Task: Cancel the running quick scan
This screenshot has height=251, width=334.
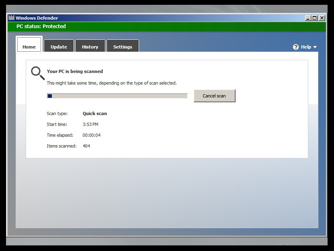Action: click(214, 95)
